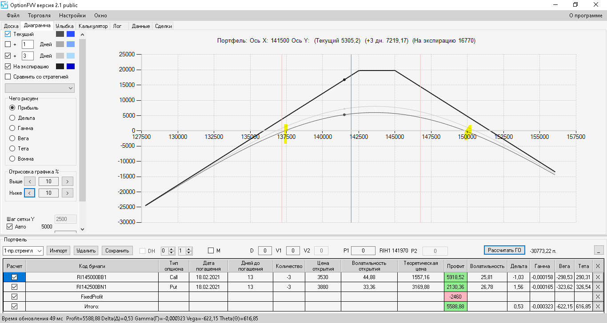This screenshot has width=607, height=323.
Task: Switch to the Калькулятор tab
Action: pyautogui.click(x=93, y=26)
